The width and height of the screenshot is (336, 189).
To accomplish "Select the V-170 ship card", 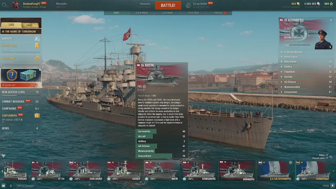I will [48, 171].
